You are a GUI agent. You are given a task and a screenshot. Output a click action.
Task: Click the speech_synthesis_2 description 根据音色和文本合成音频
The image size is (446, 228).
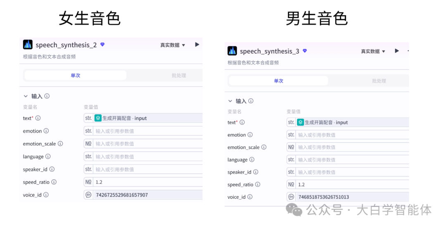[x=49, y=57]
